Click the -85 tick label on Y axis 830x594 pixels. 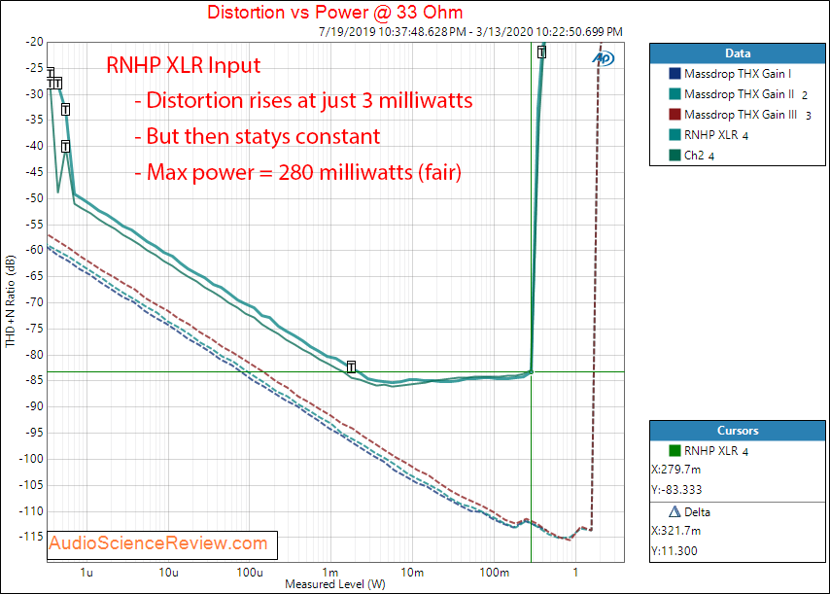33,380
